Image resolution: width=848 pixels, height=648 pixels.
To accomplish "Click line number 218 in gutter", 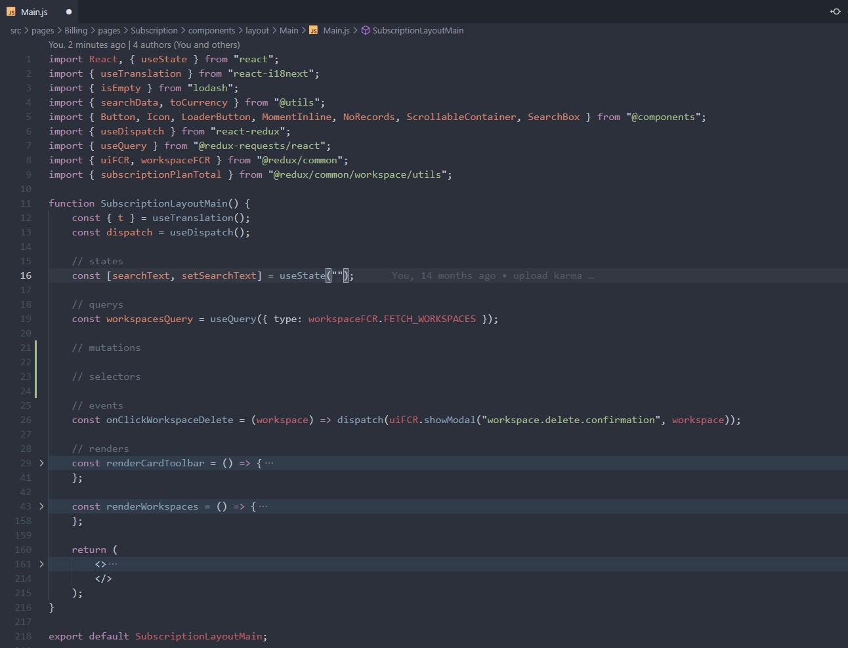I will pyautogui.click(x=23, y=636).
